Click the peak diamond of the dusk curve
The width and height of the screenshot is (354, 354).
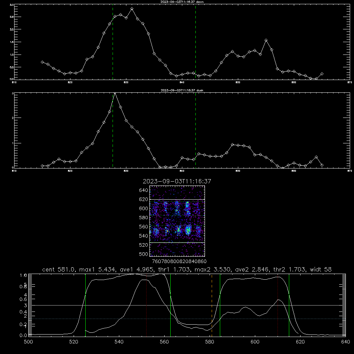coord(115,93)
